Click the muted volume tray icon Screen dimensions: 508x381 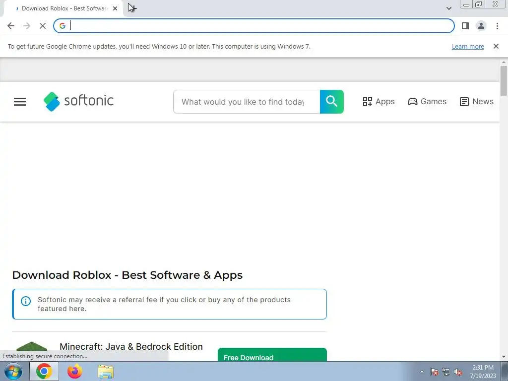pyautogui.click(x=458, y=372)
